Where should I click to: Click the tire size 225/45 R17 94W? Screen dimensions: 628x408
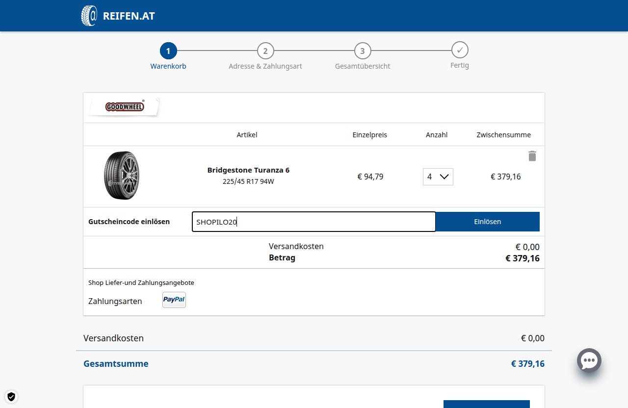tap(248, 181)
